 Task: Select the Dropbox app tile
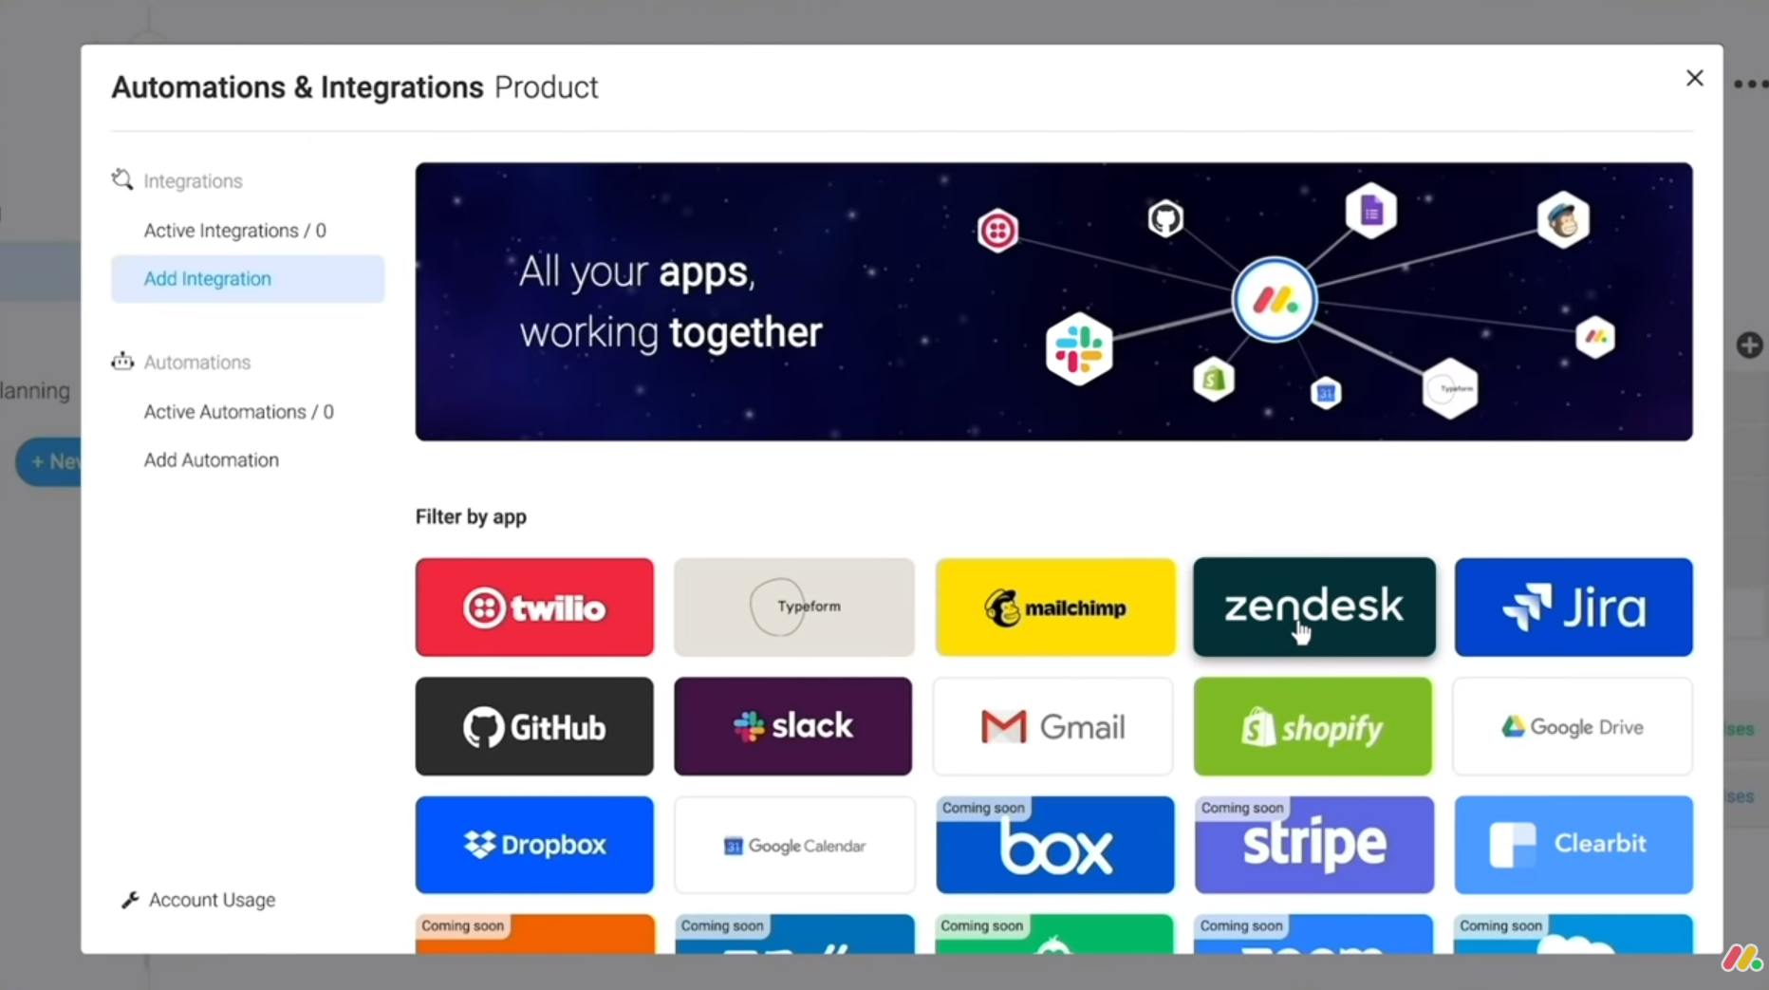(534, 845)
